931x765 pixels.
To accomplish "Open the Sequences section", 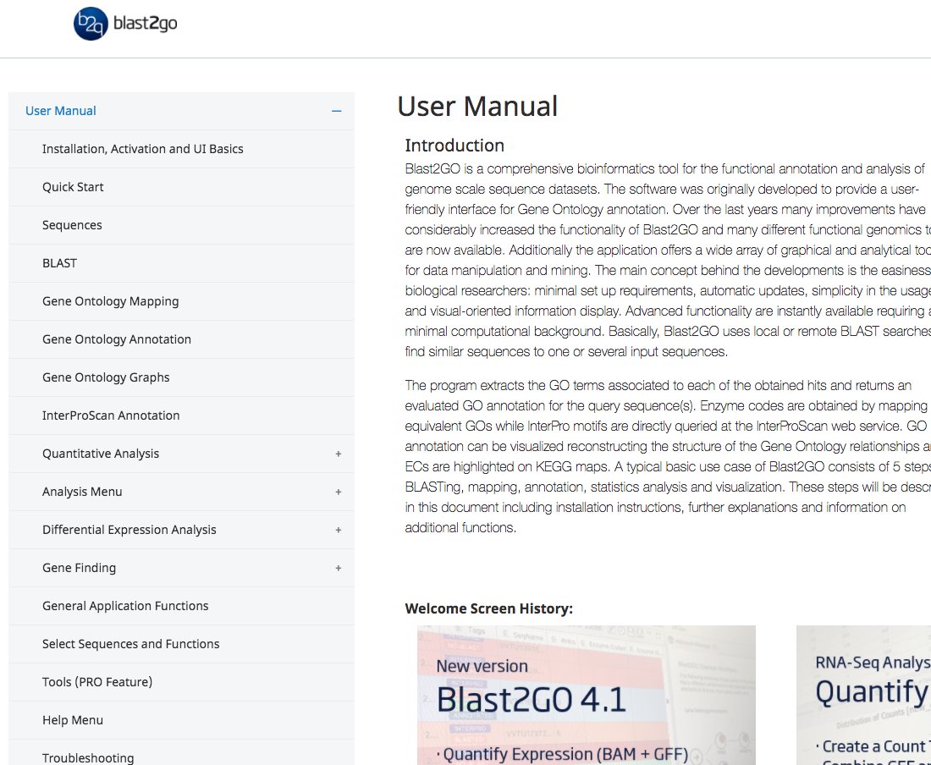I will point(72,225).
